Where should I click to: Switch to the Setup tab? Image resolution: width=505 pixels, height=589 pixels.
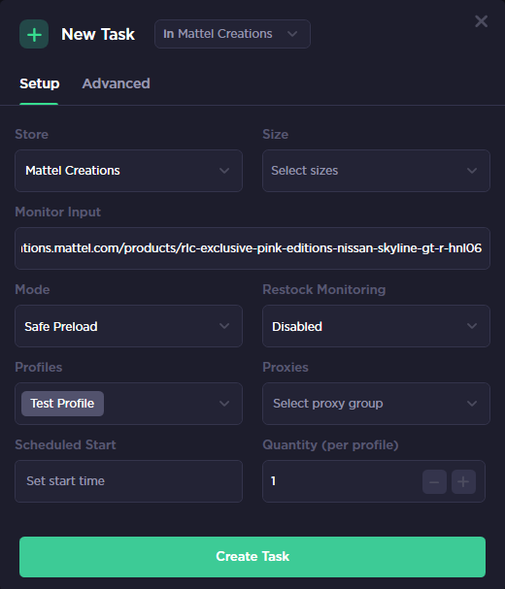(39, 83)
